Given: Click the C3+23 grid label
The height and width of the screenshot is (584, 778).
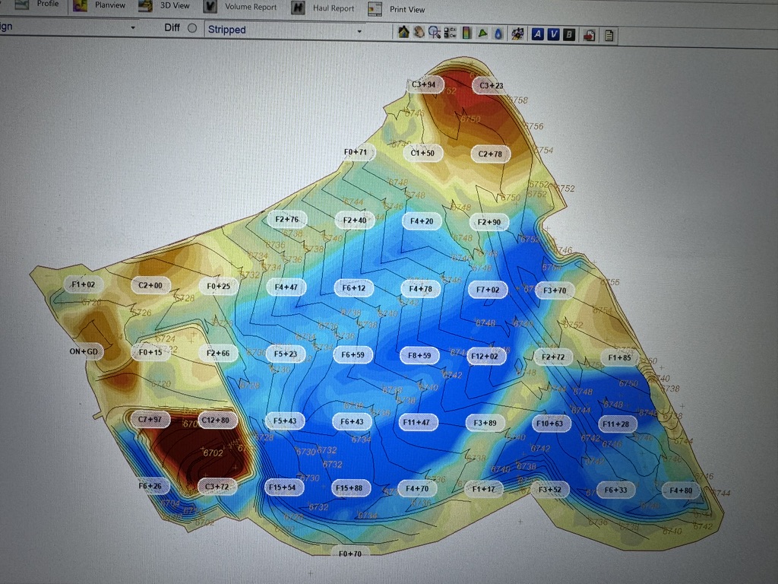Looking at the screenshot, I should [x=492, y=85].
